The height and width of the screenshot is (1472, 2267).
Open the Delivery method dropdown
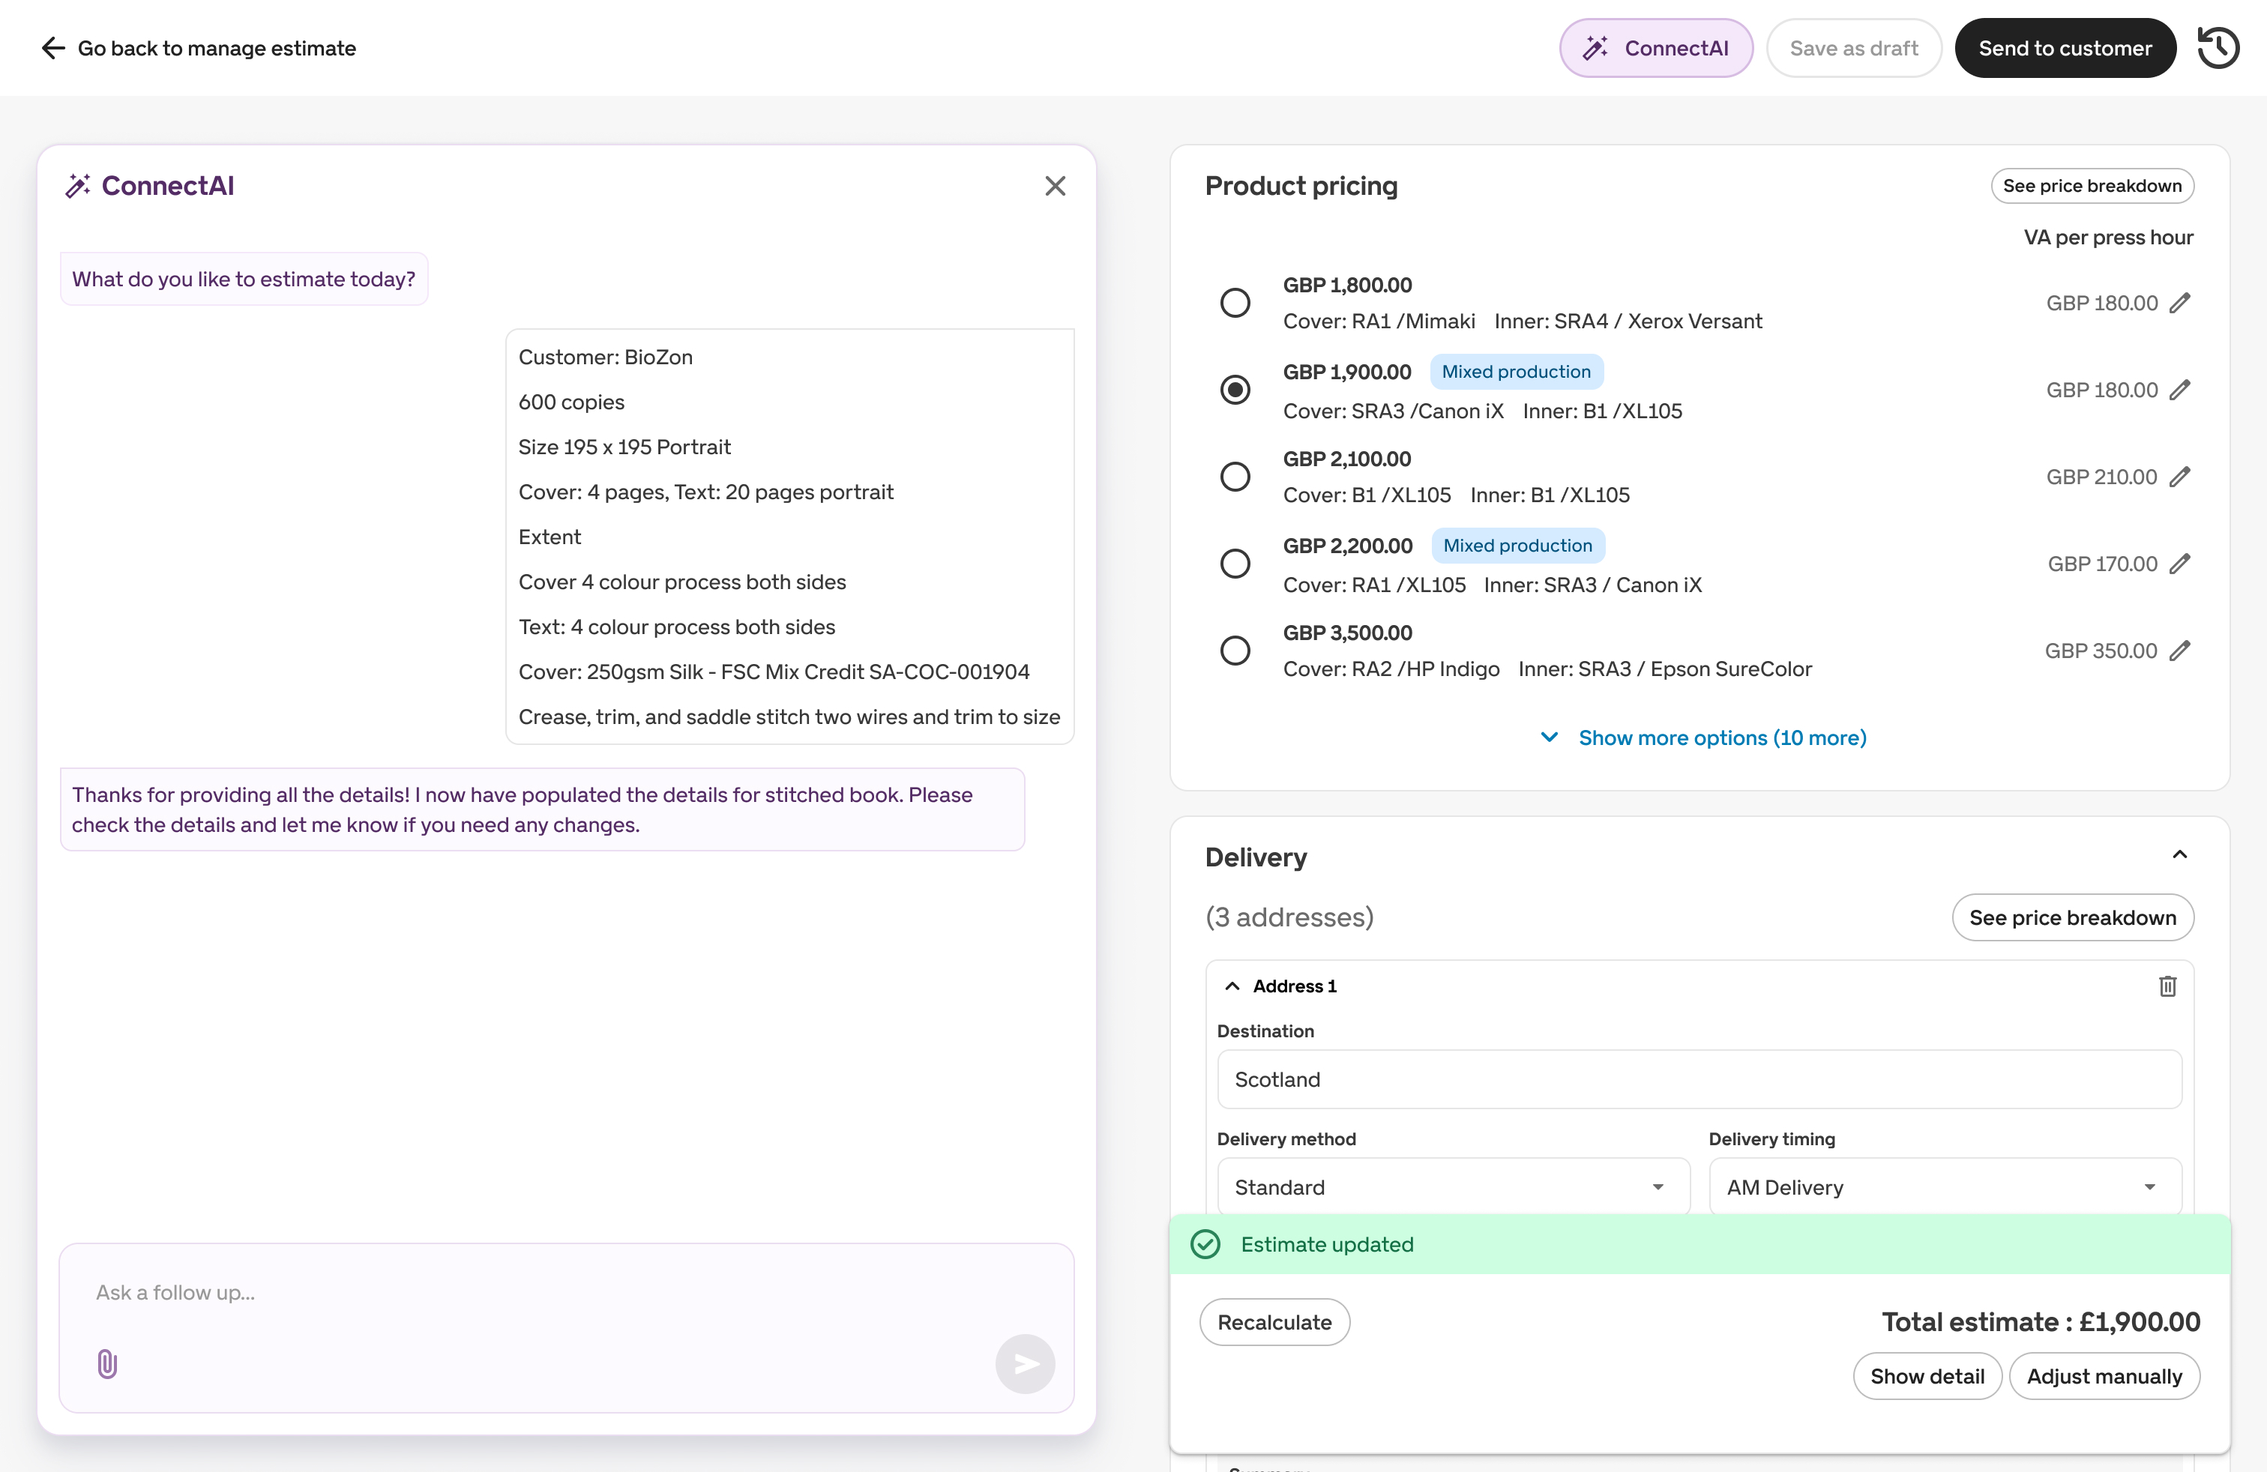(1453, 1186)
